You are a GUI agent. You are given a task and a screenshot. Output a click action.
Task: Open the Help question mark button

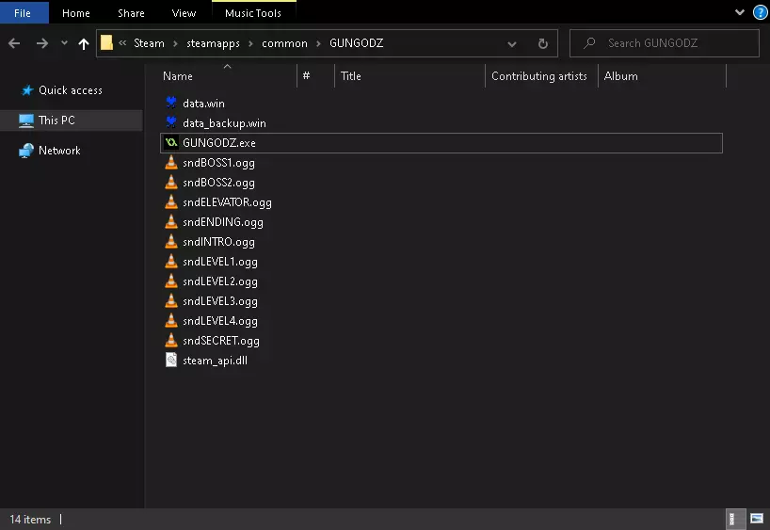761,12
